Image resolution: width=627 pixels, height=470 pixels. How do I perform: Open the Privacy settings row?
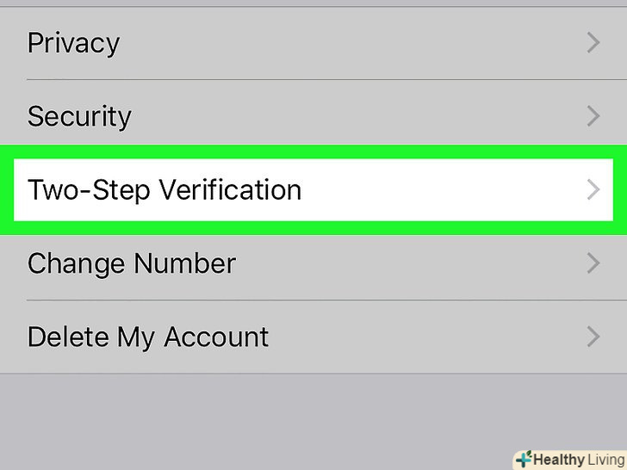pyautogui.click(x=258, y=42)
